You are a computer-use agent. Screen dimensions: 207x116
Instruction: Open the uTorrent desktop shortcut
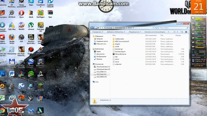tap(31, 26)
